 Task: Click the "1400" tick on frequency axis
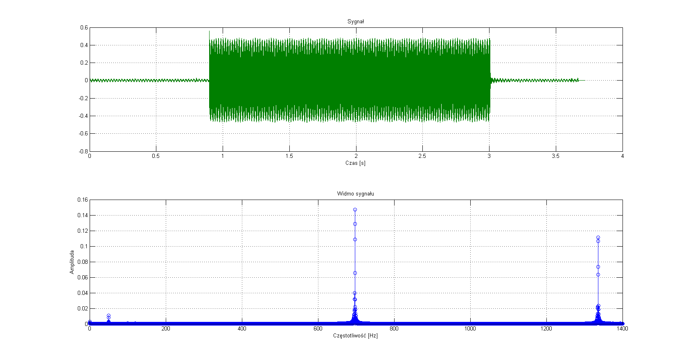pyautogui.click(x=622, y=328)
